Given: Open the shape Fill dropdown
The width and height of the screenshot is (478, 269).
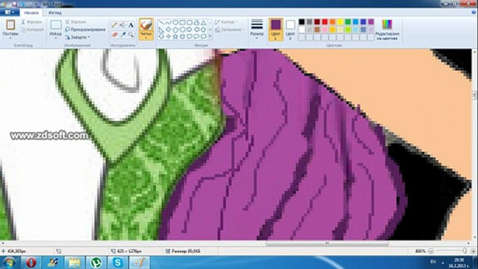Looking at the screenshot, I should pos(229,29).
